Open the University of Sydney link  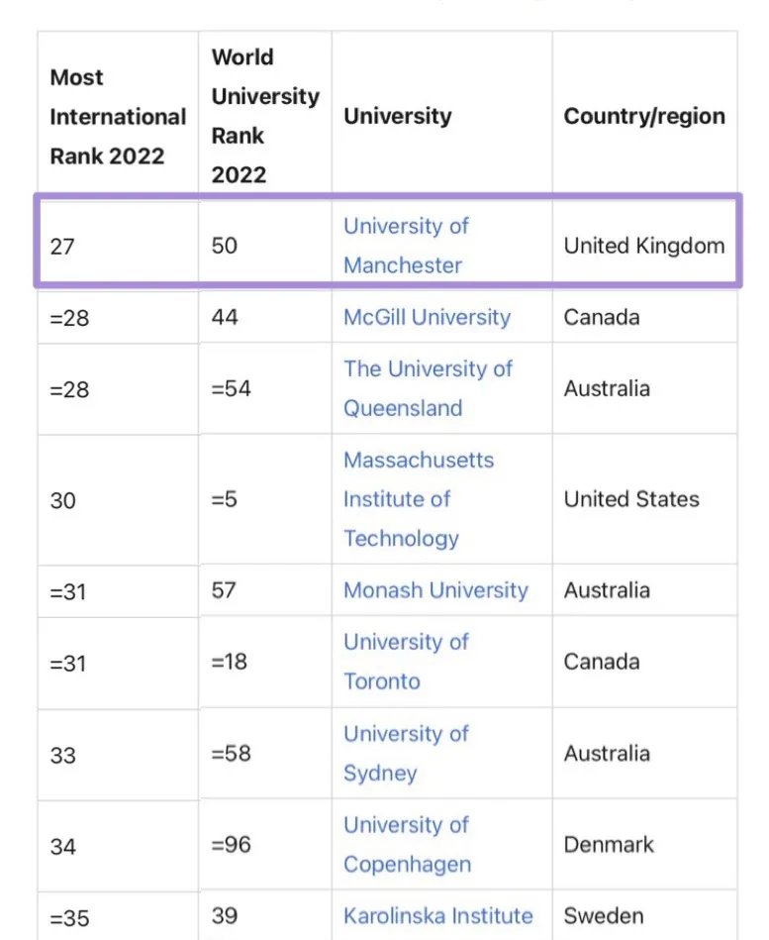pos(406,754)
